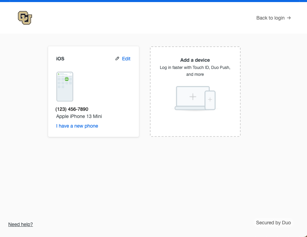This screenshot has width=307, height=237.
Task: Click the Secured by Duo badge
Action: pyautogui.click(x=273, y=223)
